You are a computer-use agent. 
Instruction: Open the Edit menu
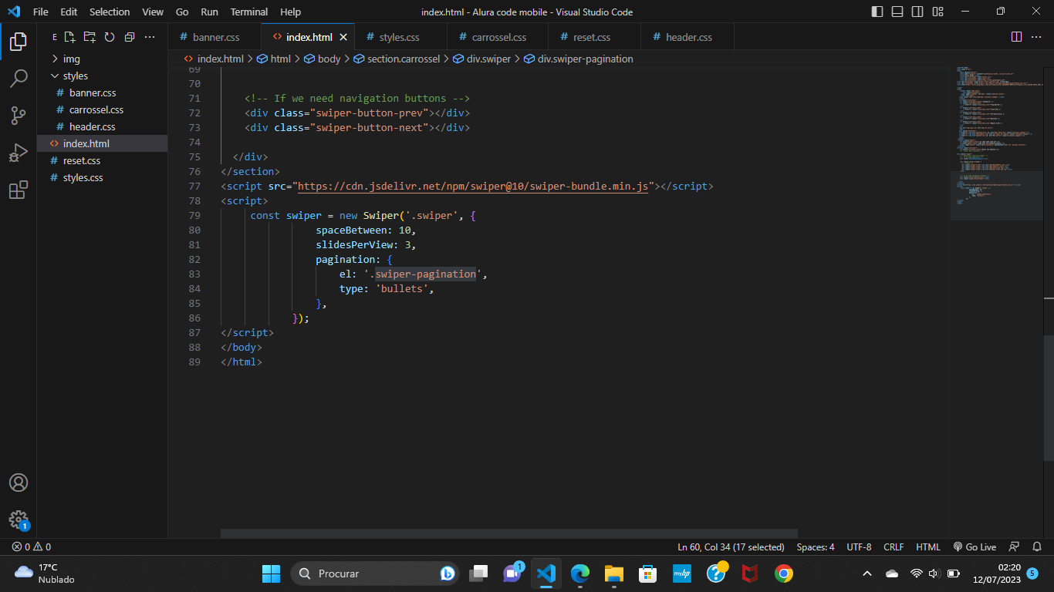coord(69,12)
